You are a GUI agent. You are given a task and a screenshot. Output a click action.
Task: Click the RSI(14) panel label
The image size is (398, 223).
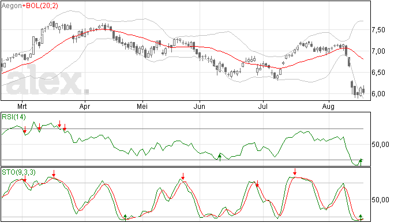[14, 117]
